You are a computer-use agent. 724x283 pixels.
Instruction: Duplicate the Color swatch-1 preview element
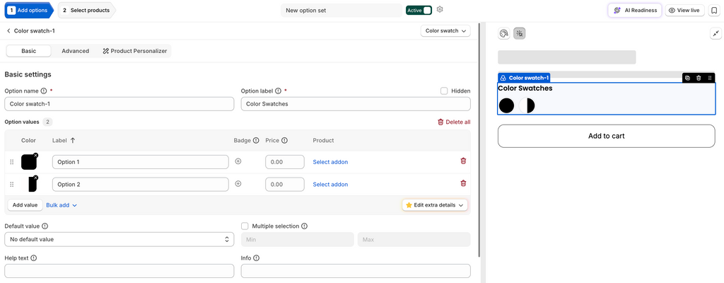pyautogui.click(x=687, y=78)
